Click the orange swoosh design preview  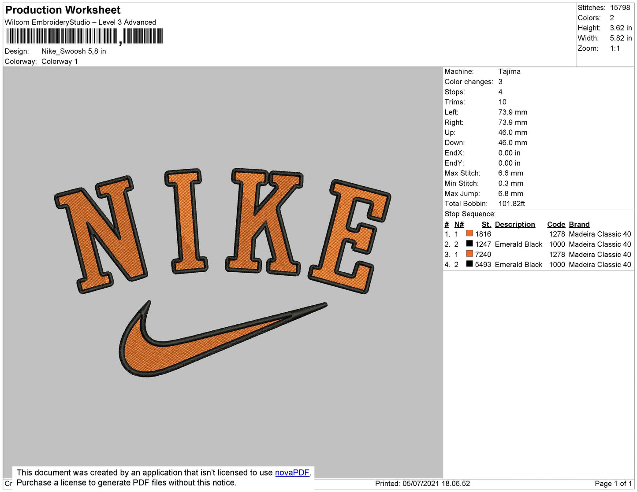[x=223, y=338]
